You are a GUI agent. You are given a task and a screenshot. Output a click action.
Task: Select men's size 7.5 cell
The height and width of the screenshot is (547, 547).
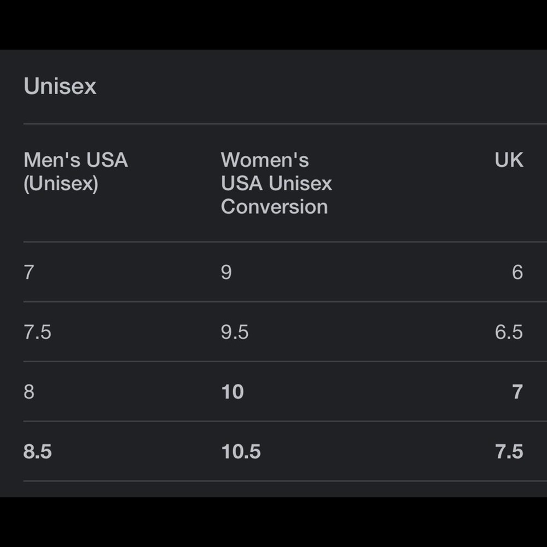tap(37, 332)
